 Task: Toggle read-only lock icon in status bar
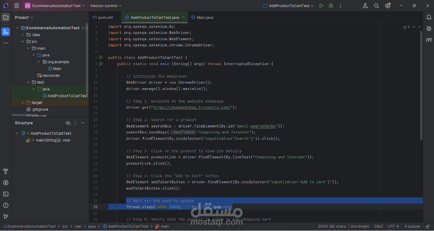[x=427, y=226]
